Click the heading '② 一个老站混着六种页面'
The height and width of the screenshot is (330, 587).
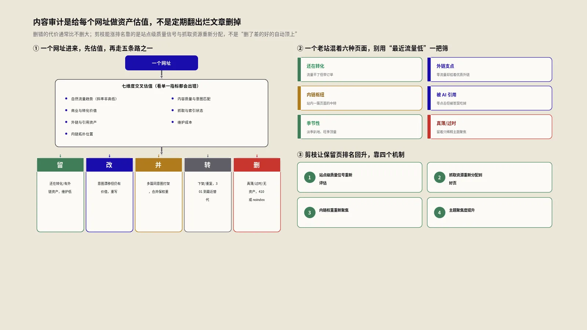pyautogui.click(x=373, y=48)
